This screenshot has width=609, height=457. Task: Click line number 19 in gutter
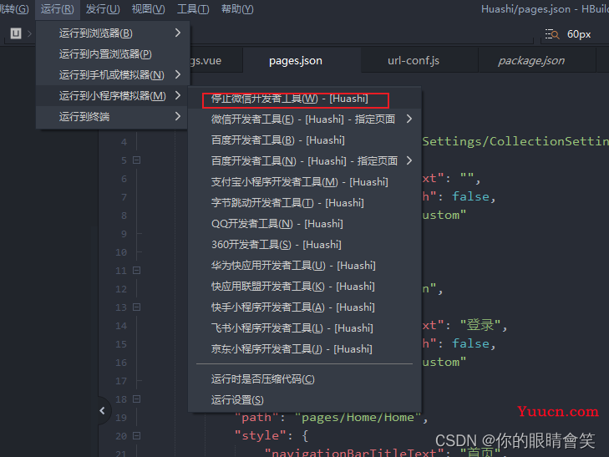(x=121, y=418)
